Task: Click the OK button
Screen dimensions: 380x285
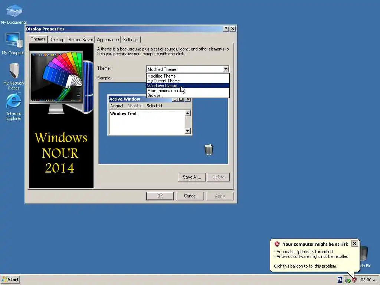Action: point(160,196)
